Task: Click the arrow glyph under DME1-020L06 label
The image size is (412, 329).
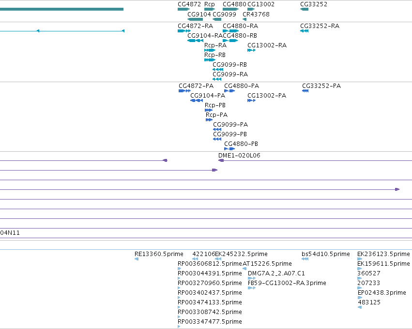Action: tap(221, 160)
